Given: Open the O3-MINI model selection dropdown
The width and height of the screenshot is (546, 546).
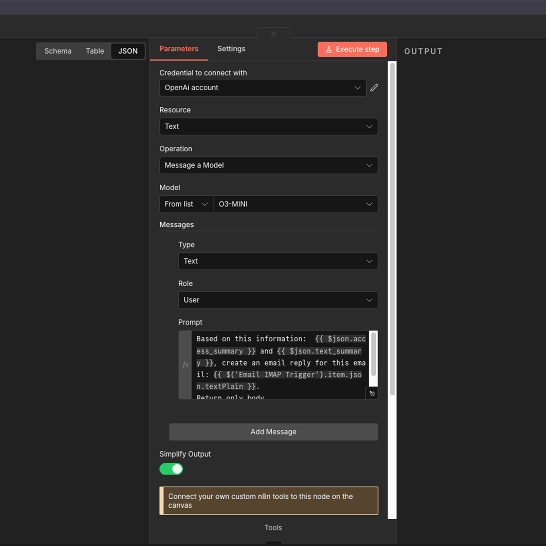Looking at the screenshot, I should 296,204.
